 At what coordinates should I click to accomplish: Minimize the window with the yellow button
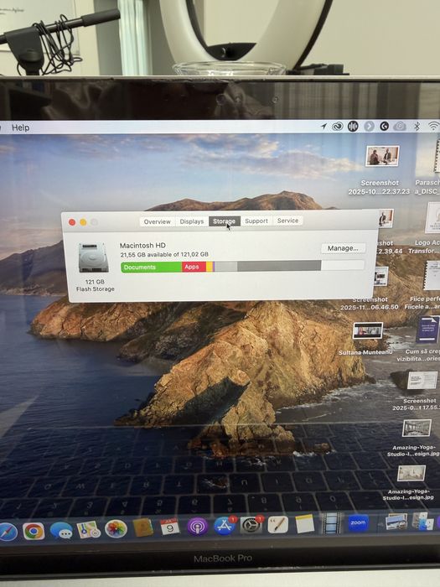83,222
